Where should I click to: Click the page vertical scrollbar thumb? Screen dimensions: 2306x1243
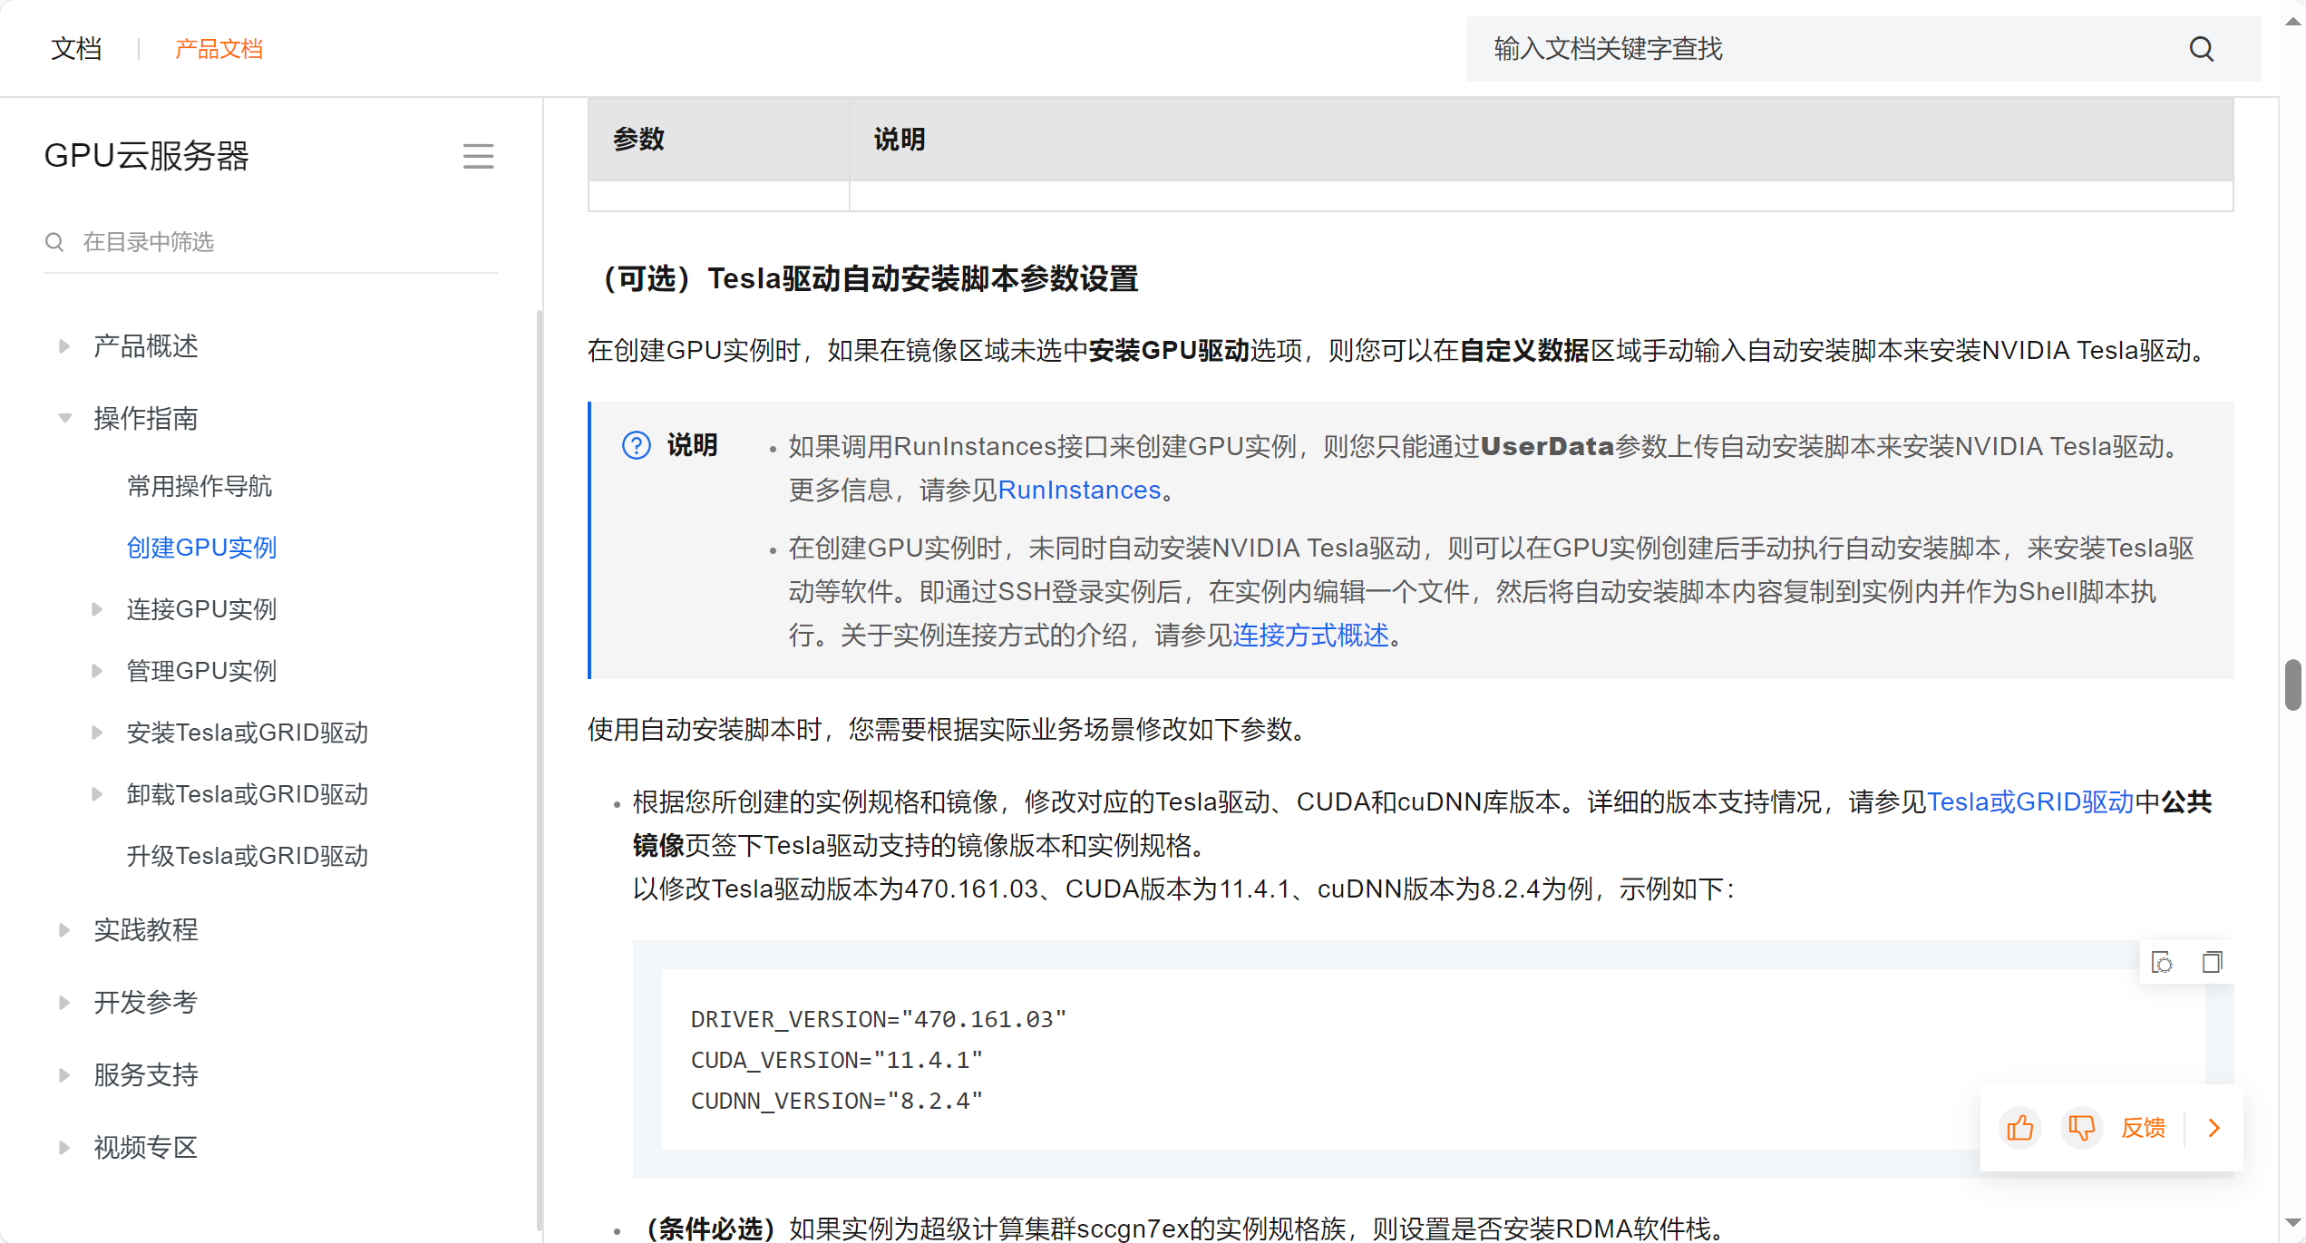[2292, 685]
